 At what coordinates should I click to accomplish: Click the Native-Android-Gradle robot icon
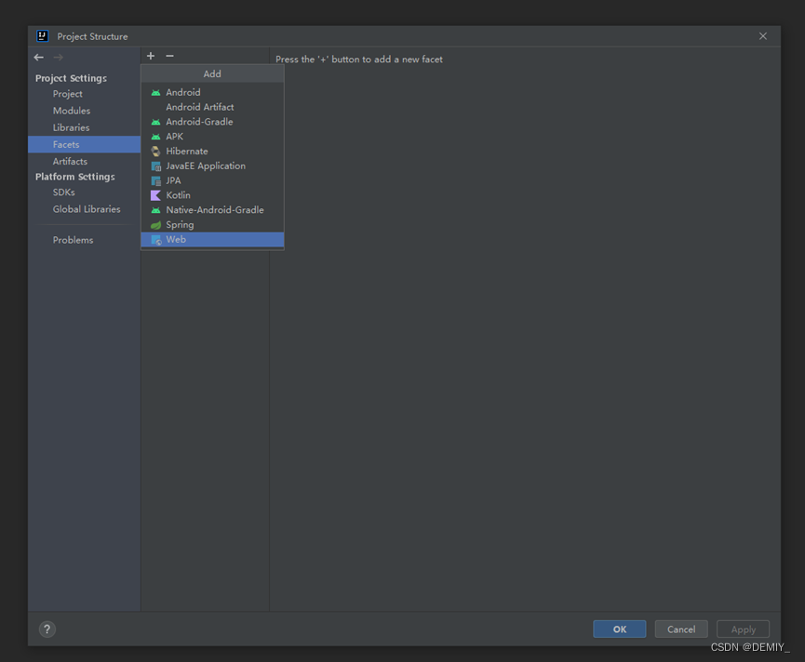pyautogui.click(x=155, y=210)
